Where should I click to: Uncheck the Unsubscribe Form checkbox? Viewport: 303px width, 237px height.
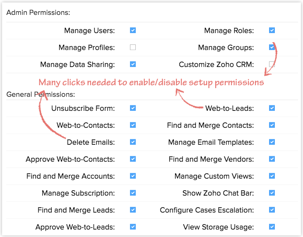click(133, 108)
